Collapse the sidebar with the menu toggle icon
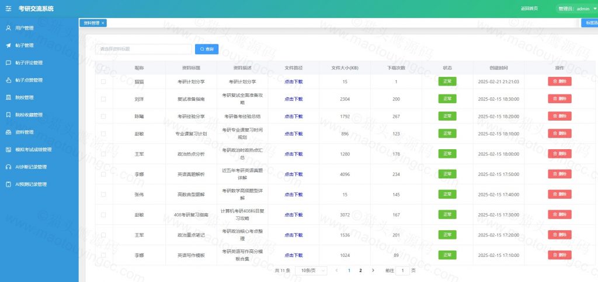This screenshot has width=598, height=282. point(8,9)
